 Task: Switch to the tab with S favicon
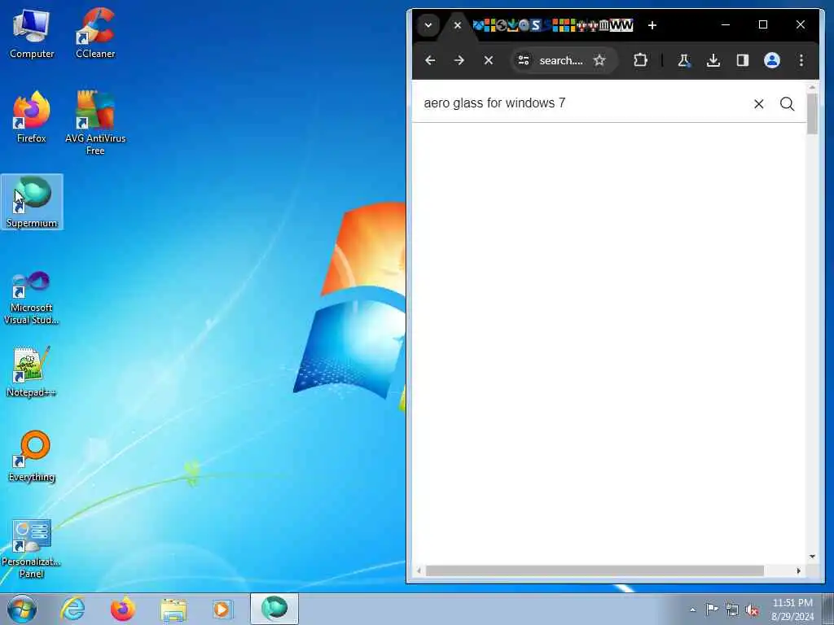tap(536, 25)
